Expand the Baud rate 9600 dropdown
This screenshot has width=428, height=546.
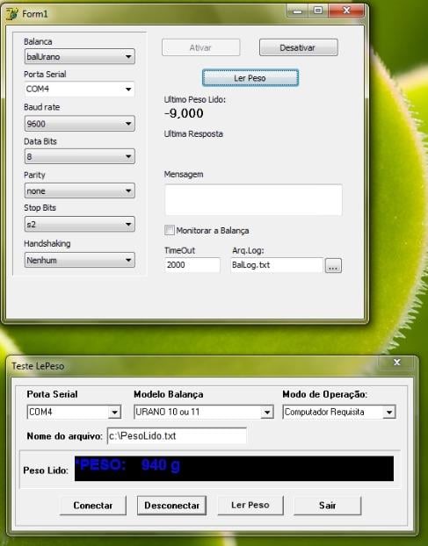(x=80, y=124)
